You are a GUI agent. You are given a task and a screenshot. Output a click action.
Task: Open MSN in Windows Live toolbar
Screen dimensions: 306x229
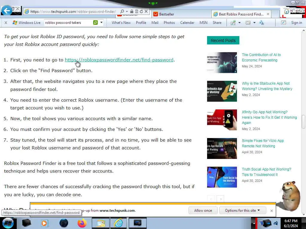(x=203, y=23)
